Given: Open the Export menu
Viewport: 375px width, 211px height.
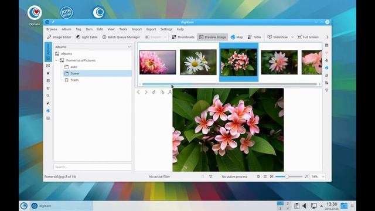Looking at the screenshot, I should 151,29.
